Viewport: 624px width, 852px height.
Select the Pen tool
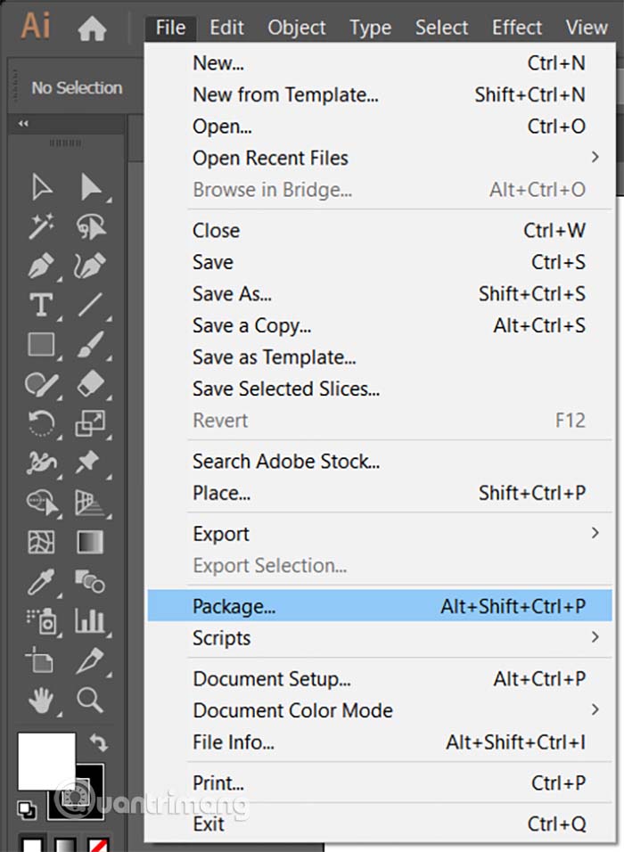pos(41,266)
